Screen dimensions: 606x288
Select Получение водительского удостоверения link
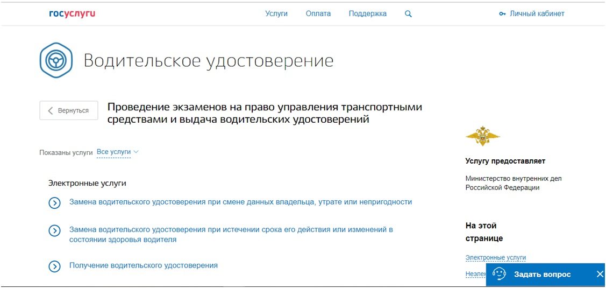[144, 265]
